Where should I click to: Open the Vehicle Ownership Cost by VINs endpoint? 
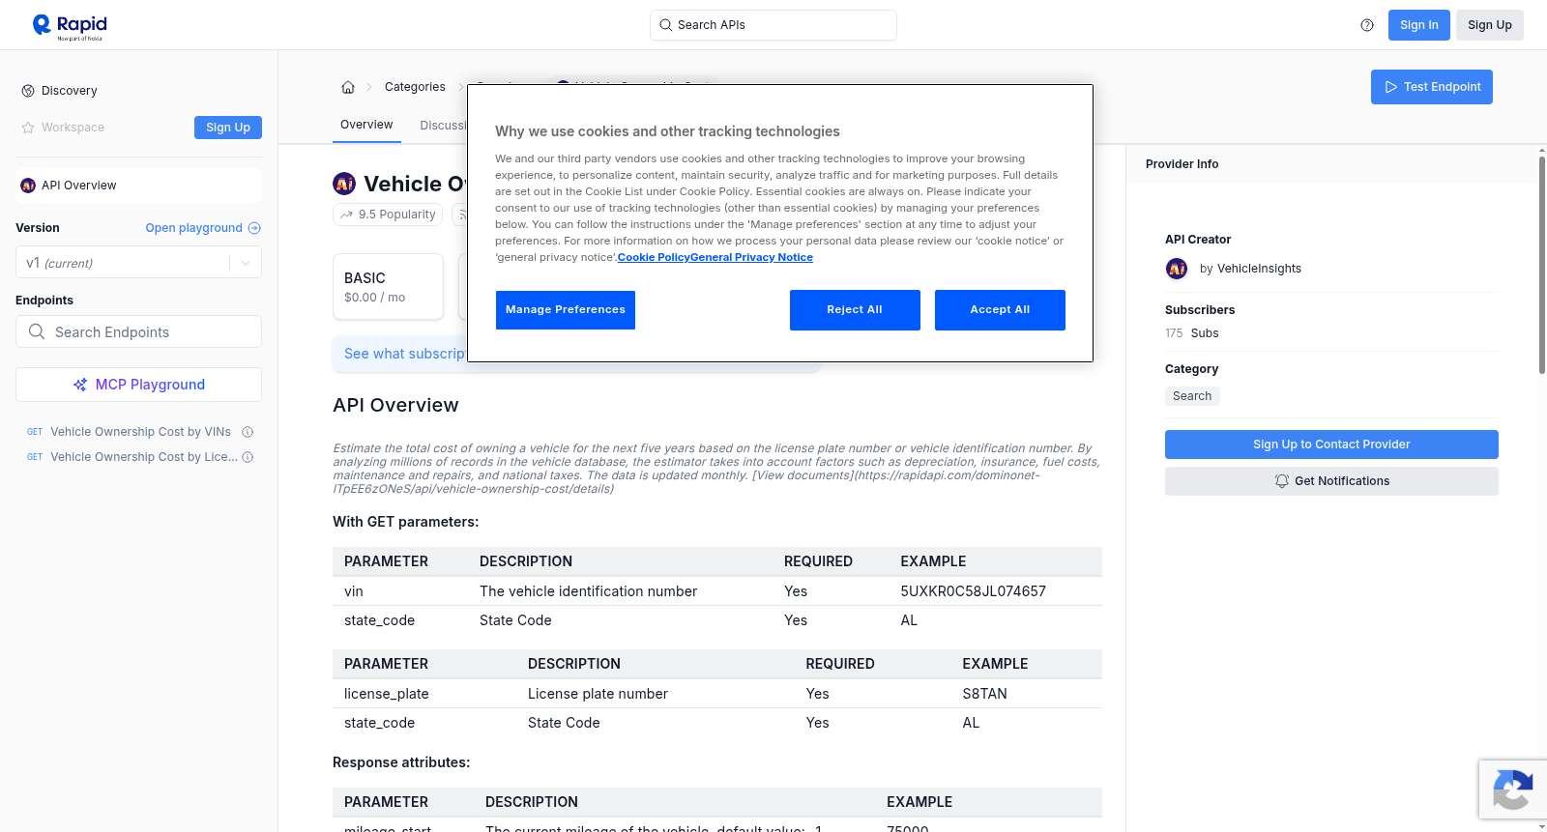(140, 432)
